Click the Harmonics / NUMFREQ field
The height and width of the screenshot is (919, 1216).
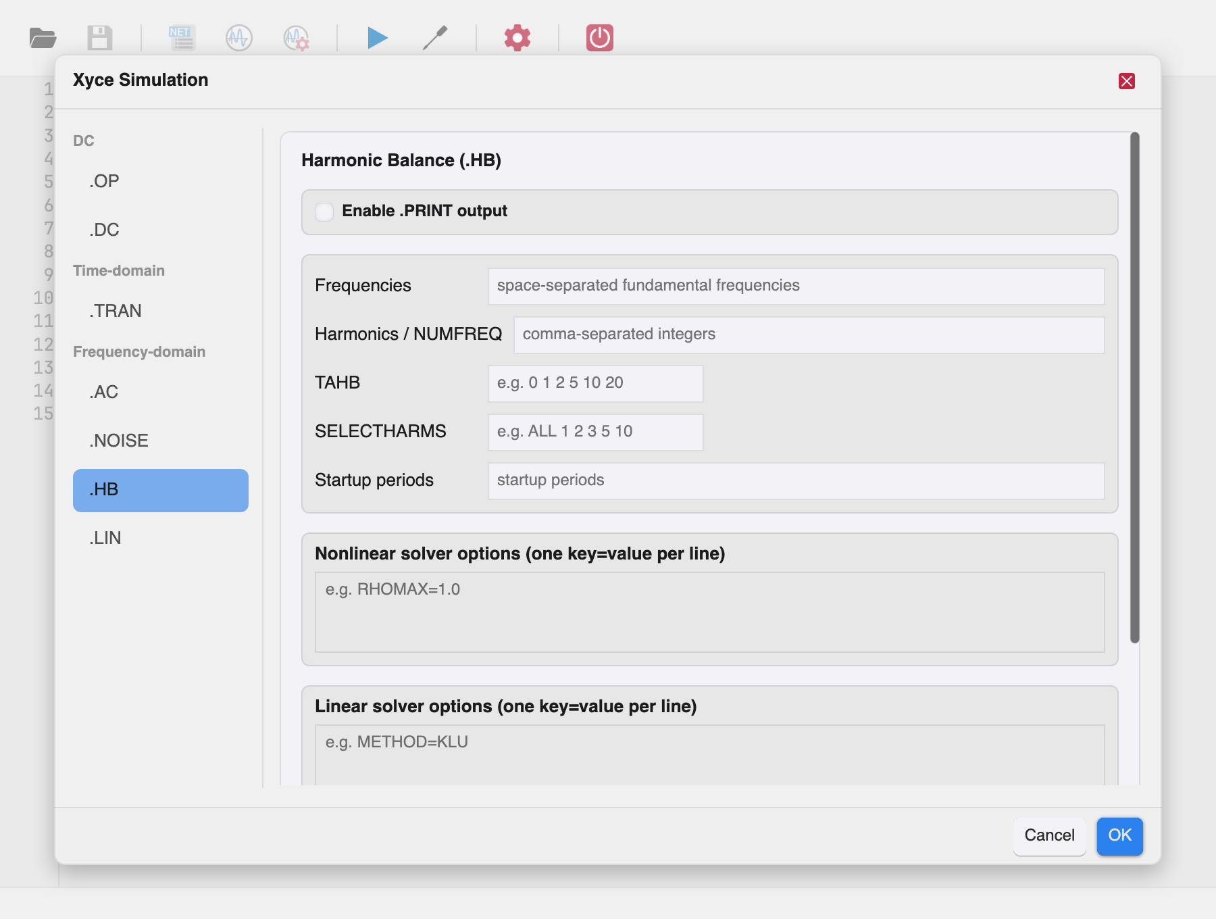809,334
